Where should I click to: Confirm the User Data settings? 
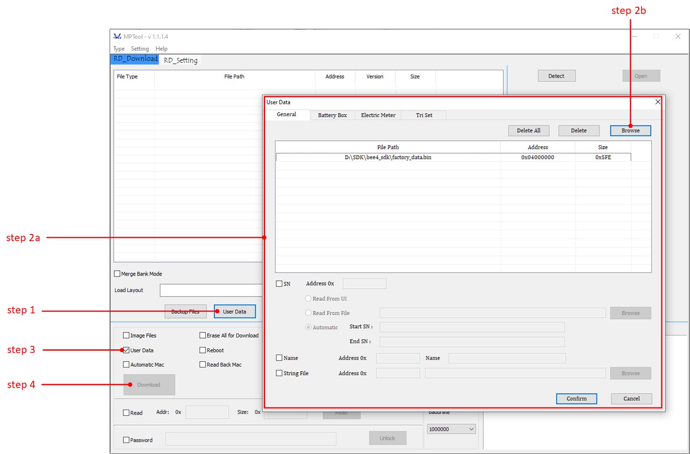[576, 399]
